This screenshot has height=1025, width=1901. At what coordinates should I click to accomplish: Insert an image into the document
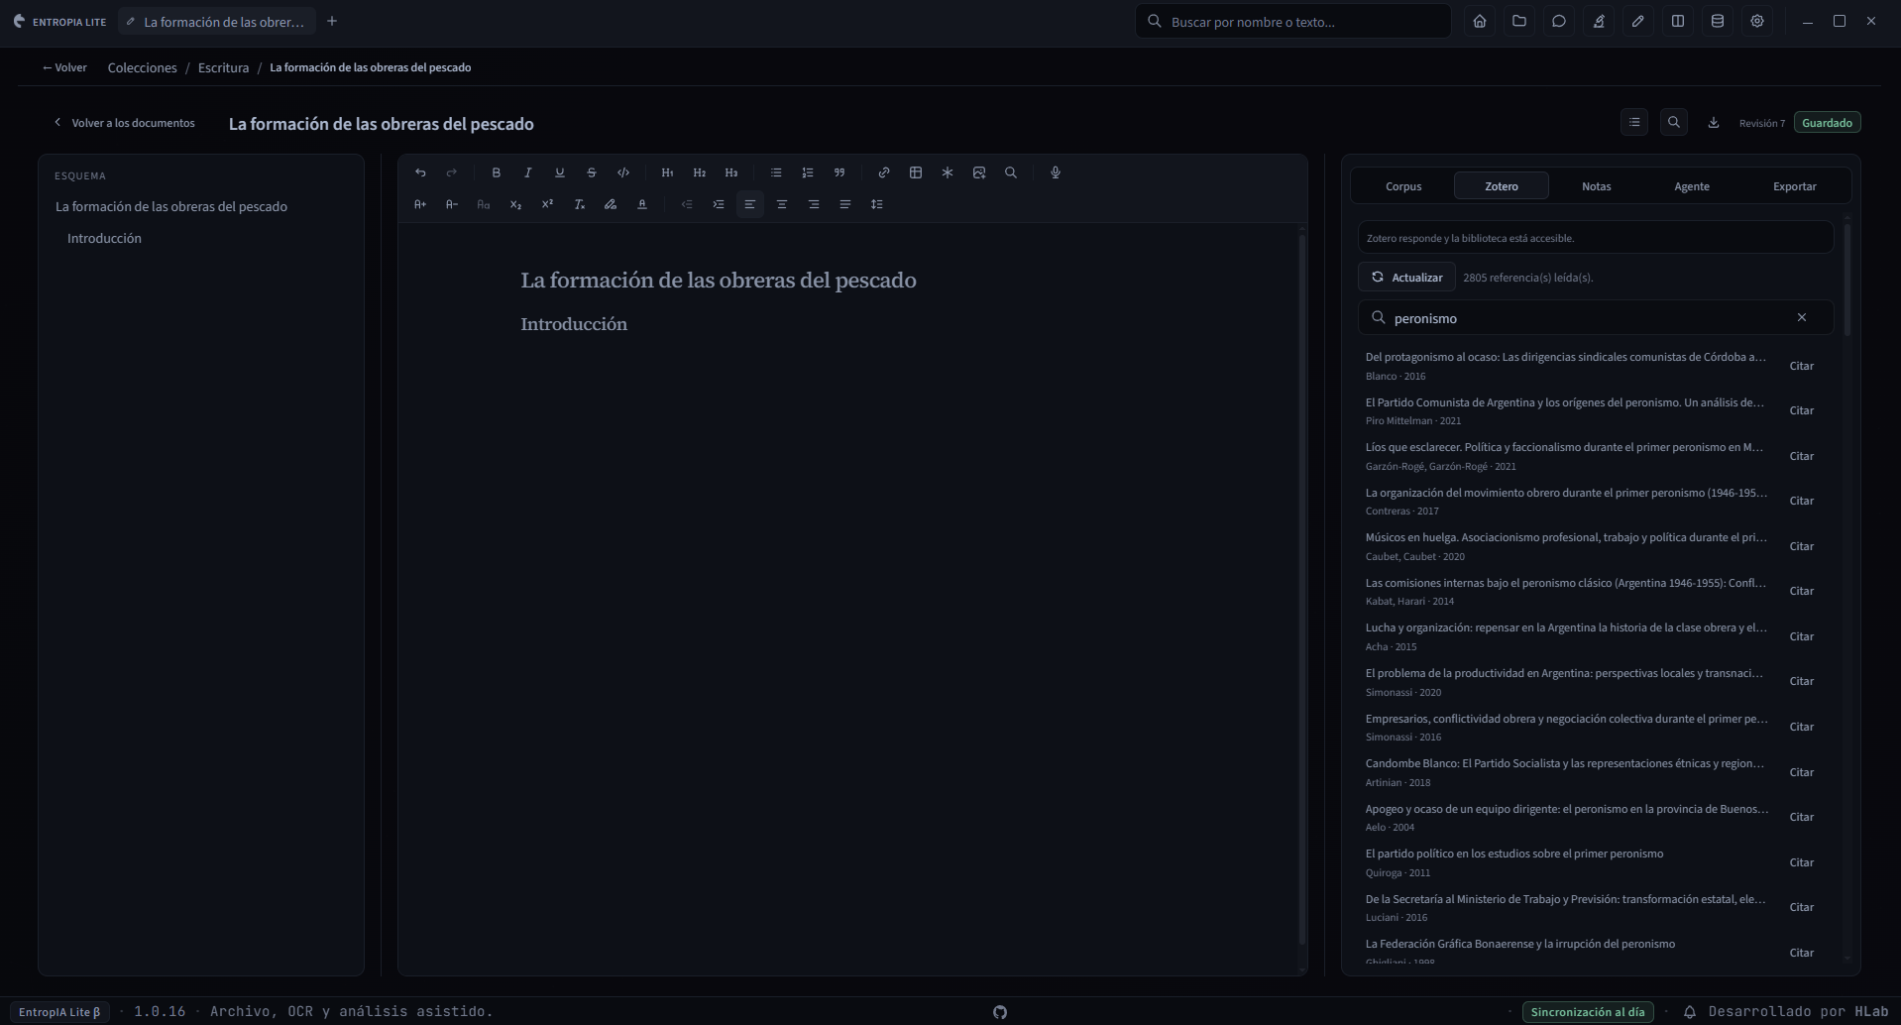point(979,172)
